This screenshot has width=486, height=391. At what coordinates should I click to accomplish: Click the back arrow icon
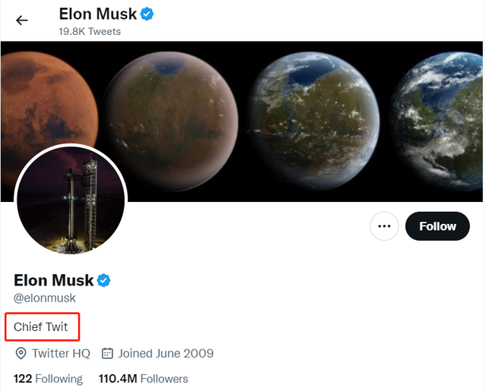22,20
